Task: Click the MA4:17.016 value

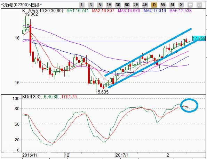Action: 155,11
